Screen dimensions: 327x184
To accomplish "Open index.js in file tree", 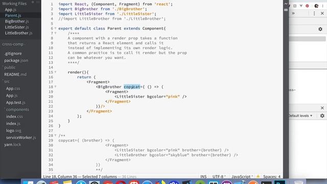I will pyautogui.click(x=13, y=124).
